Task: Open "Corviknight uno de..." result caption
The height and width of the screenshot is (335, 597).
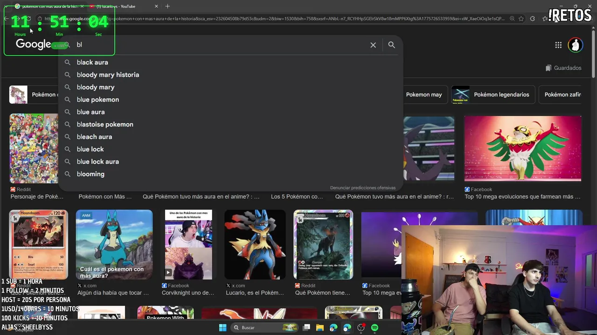Action: [188, 293]
